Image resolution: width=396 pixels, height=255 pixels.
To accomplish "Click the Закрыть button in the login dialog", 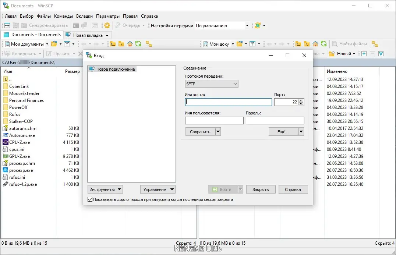I will click(261, 189).
